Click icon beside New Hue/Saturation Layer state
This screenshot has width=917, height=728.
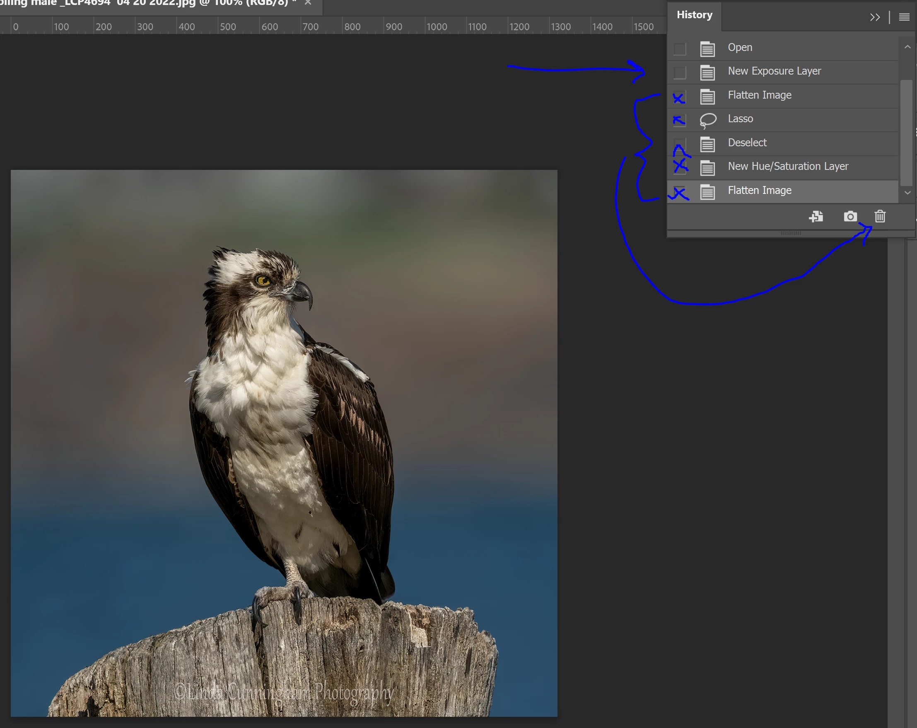click(x=707, y=168)
